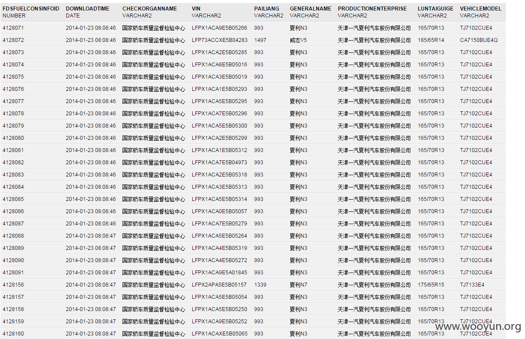Click the PRODUCTIONENTERPRISE column header
Viewport: 525px width, 339px height.
pyautogui.click(x=372, y=9)
